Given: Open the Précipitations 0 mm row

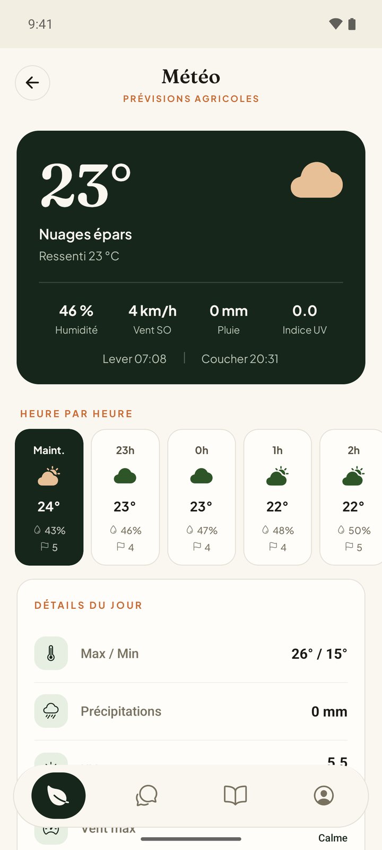Looking at the screenshot, I should (x=191, y=711).
